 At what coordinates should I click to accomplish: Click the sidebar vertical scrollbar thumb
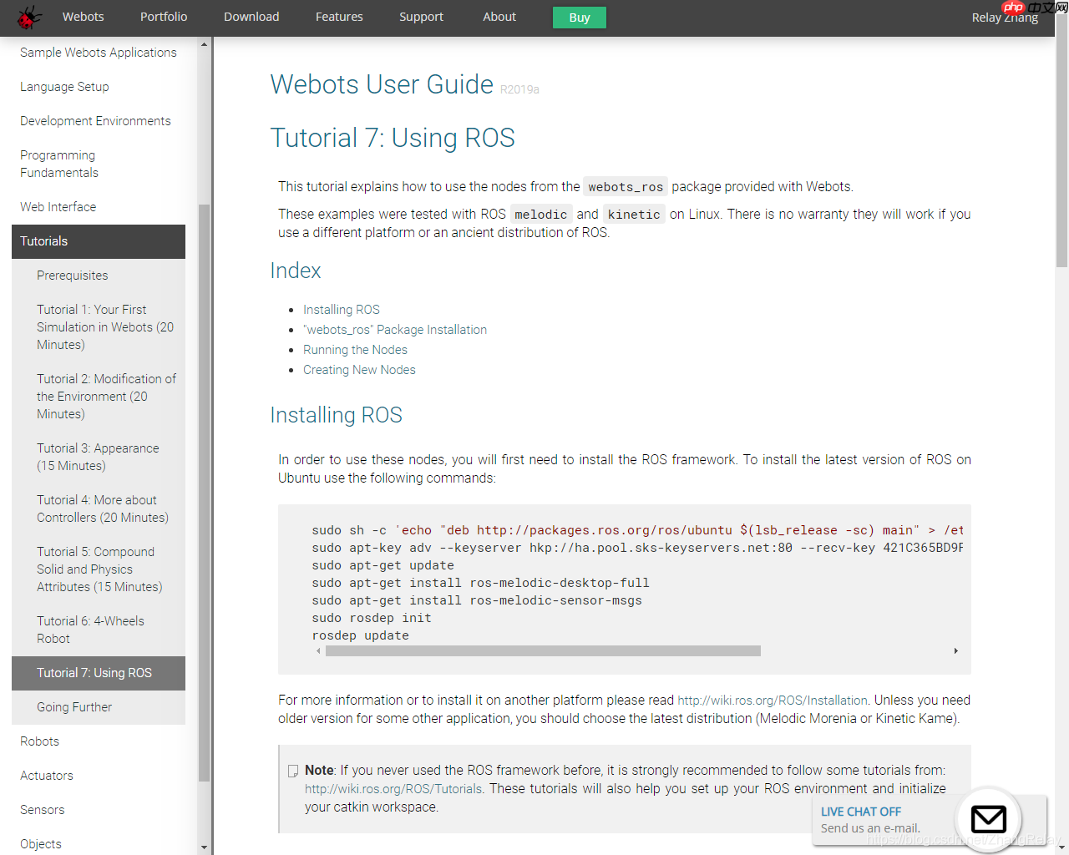click(204, 493)
